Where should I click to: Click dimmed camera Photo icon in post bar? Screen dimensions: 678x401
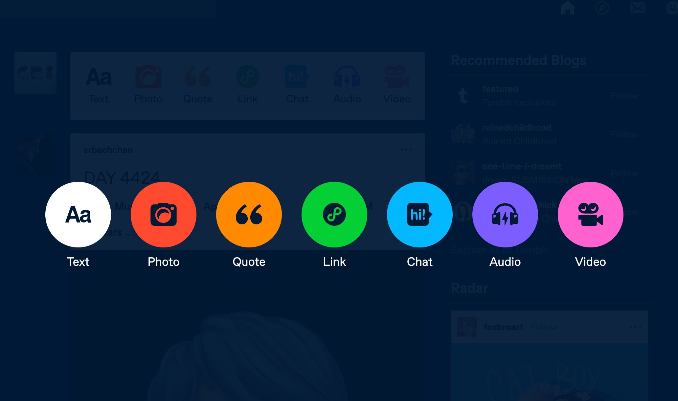[148, 77]
